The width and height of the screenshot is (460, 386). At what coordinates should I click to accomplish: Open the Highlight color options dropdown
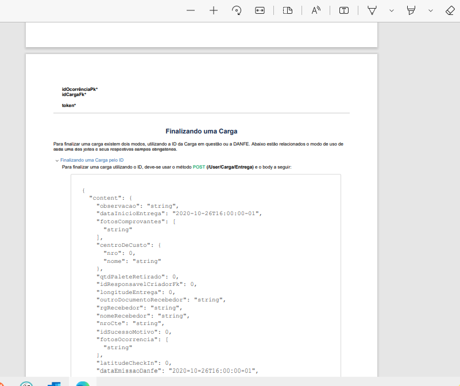430,10
